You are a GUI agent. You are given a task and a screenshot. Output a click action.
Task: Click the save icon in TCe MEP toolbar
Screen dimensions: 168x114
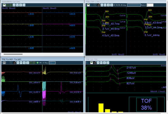[15, 63]
